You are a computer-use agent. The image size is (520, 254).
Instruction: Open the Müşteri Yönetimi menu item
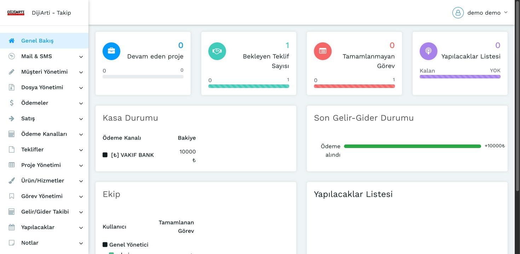point(44,72)
